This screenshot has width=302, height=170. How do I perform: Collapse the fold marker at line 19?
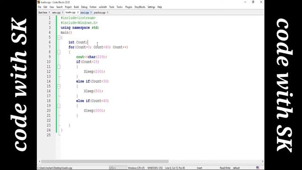(59, 106)
